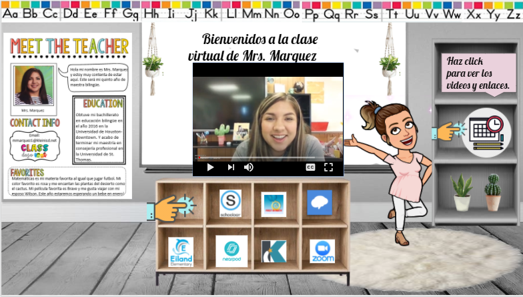Image resolution: width=523 pixels, height=297 pixels.
Task: Launch the Nearpod icon
Action: (x=231, y=251)
